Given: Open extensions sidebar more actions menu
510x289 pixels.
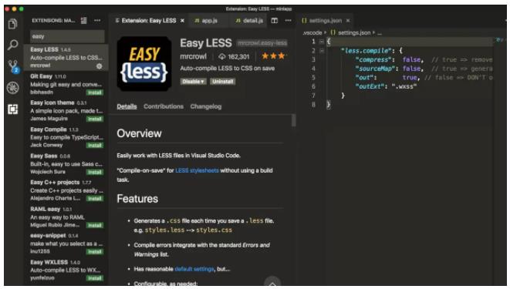Looking at the screenshot, I should [97, 21].
